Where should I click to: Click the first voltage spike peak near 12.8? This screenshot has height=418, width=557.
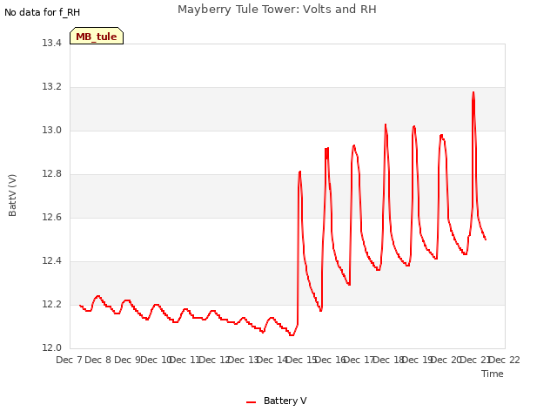point(299,172)
